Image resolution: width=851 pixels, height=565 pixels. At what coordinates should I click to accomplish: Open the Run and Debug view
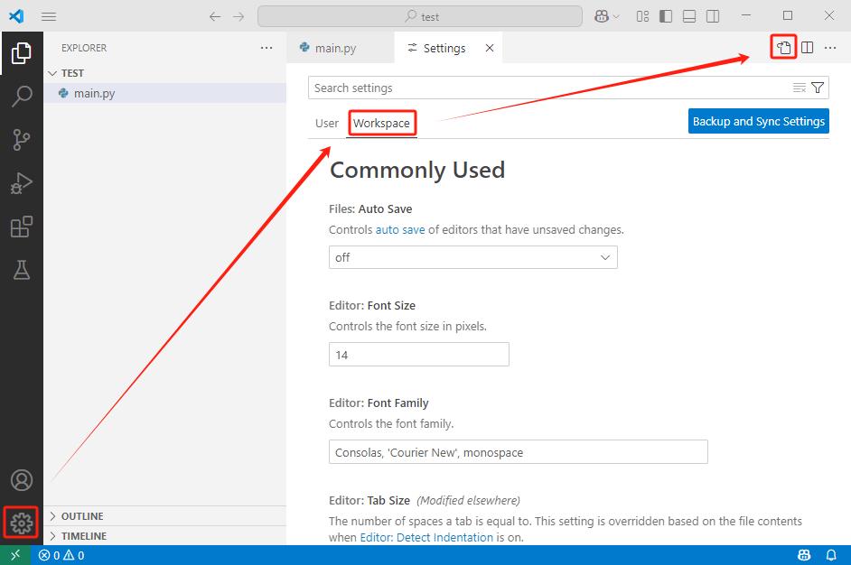point(21,183)
